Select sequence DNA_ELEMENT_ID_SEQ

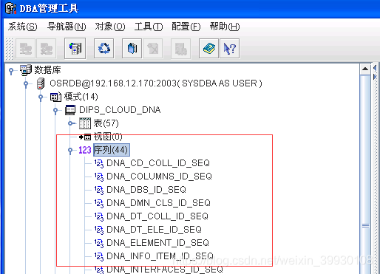click(x=157, y=243)
